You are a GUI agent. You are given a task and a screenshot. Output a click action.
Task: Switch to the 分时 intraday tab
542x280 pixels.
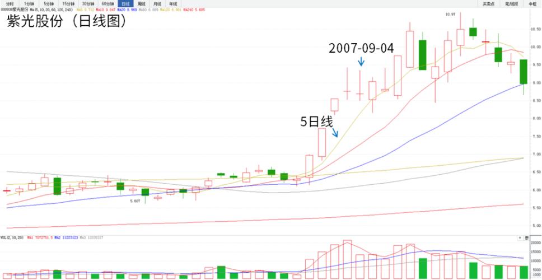(9, 3)
